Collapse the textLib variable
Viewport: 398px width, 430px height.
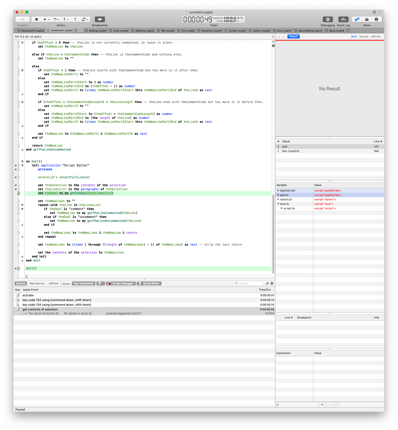coord(278,204)
